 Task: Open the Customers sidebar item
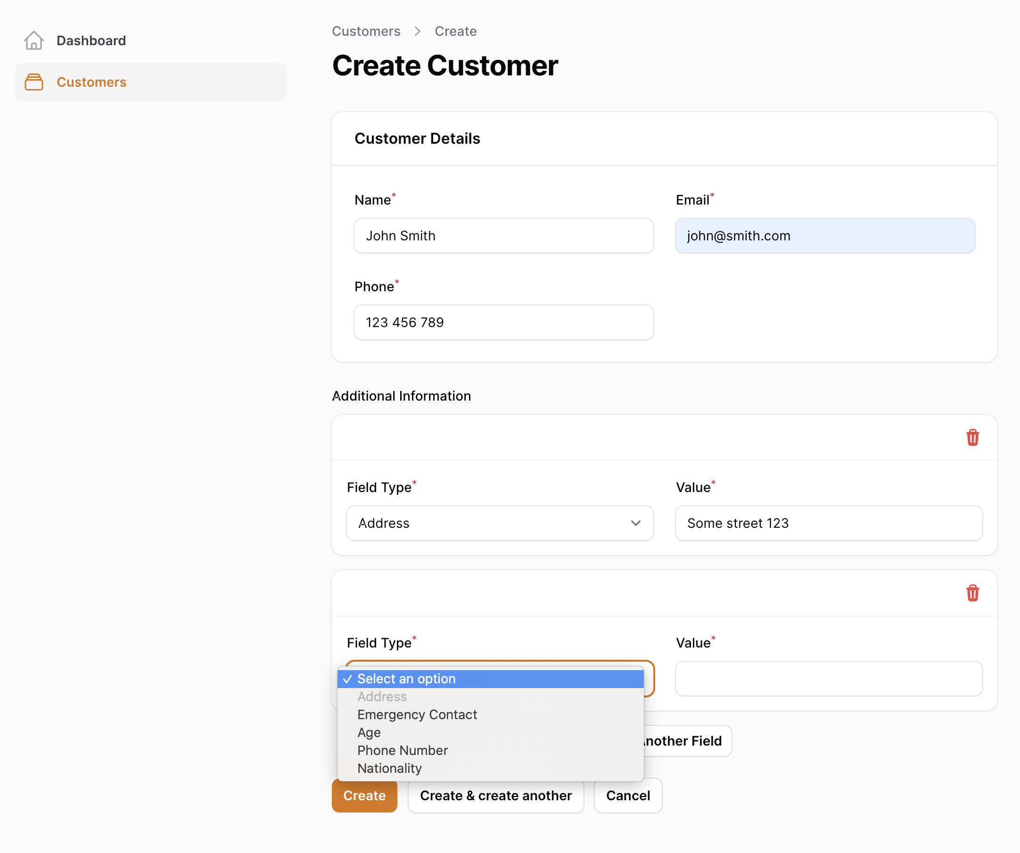(150, 82)
